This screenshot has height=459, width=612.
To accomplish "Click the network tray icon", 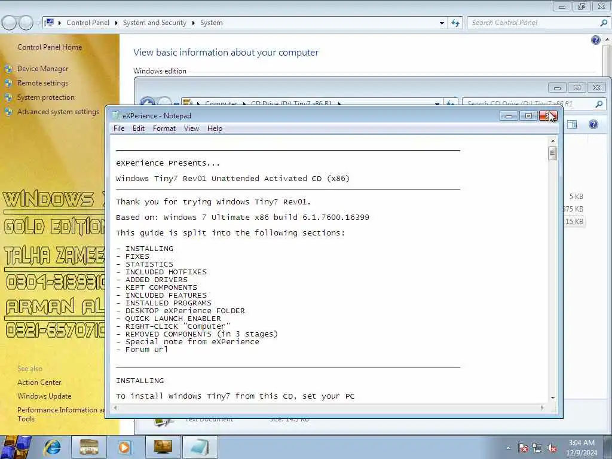I will click(x=537, y=448).
